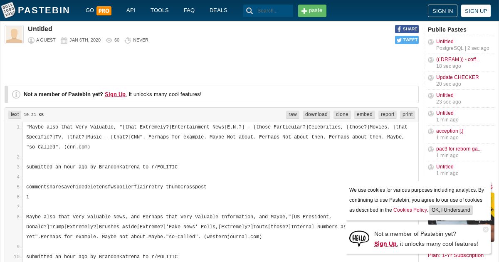
Task: Create a new paste with green button
Action: click(x=312, y=11)
